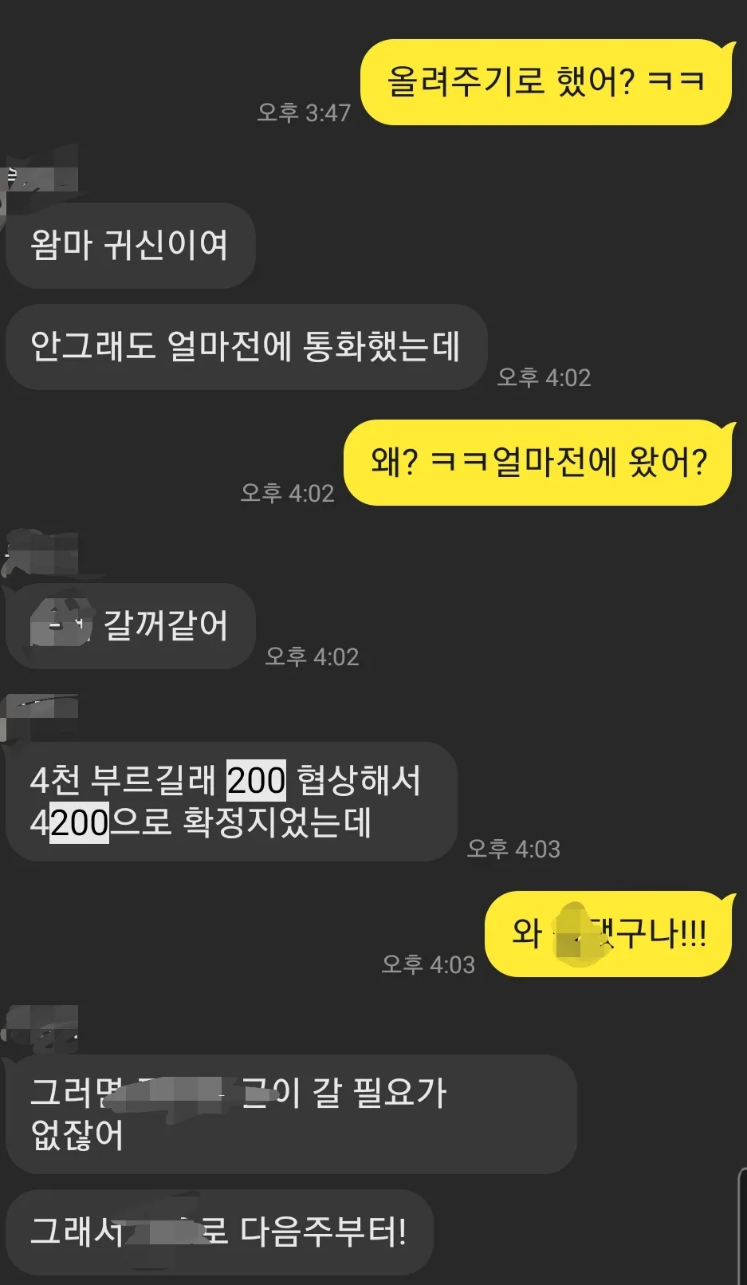
Task: Click the "오후 3:47" timestamp
Action: 304,112
